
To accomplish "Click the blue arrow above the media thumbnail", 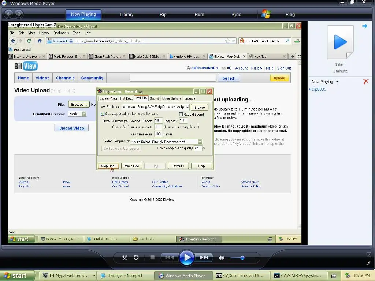I will (x=365, y=26).
